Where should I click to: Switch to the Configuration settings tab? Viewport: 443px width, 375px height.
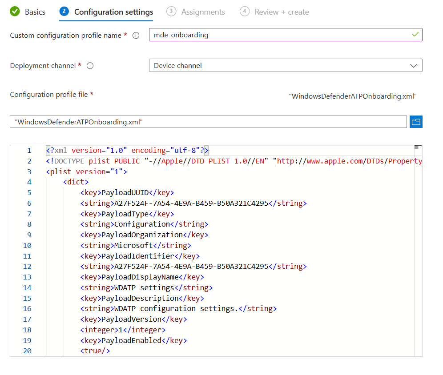click(x=113, y=12)
